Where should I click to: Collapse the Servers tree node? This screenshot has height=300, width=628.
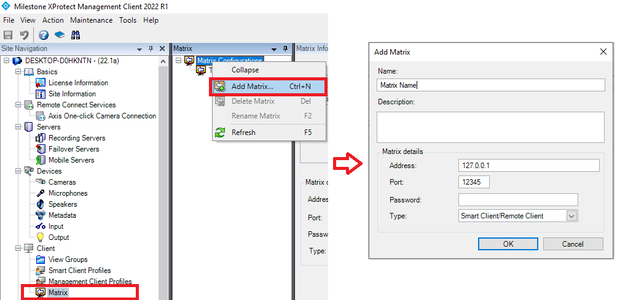click(x=18, y=127)
